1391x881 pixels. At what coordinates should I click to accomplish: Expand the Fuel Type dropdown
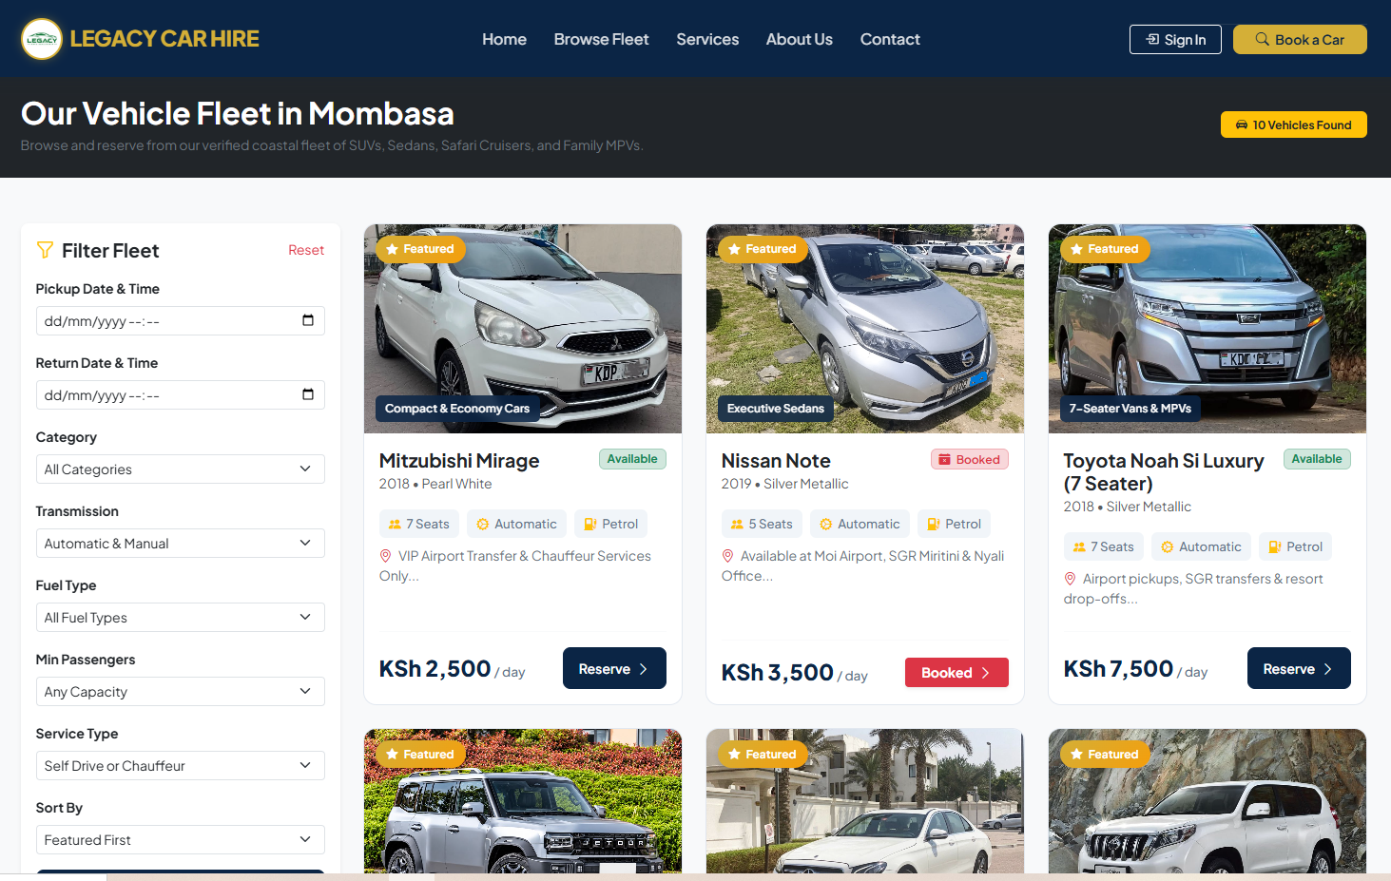[181, 618]
